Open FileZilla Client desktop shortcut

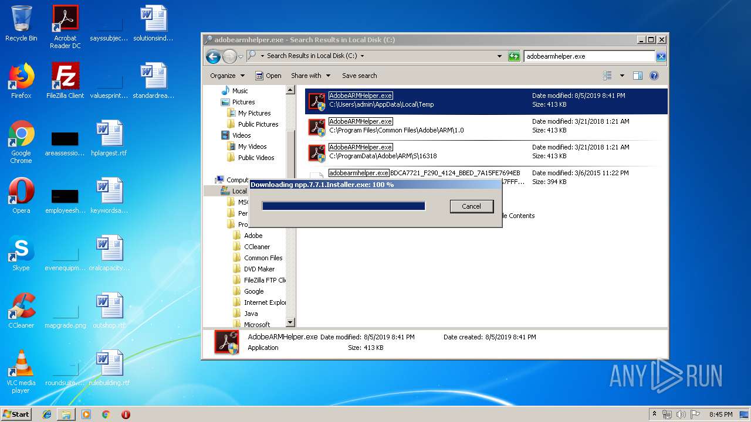(x=65, y=81)
